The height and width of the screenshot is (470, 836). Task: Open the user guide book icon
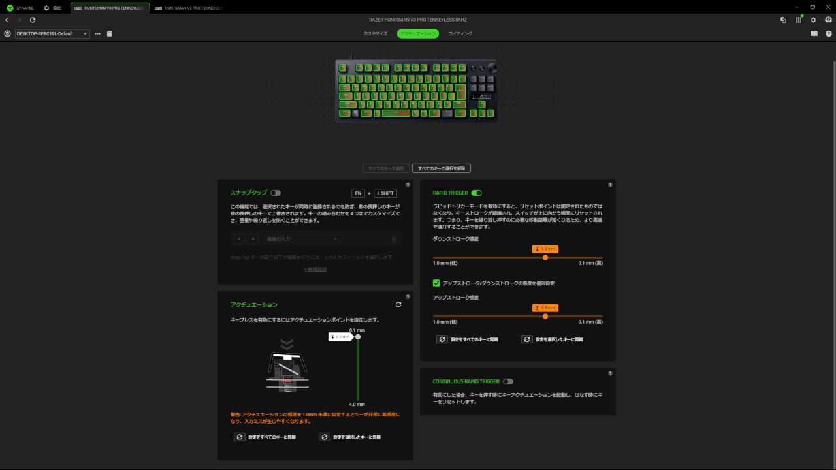(x=814, y=33)
